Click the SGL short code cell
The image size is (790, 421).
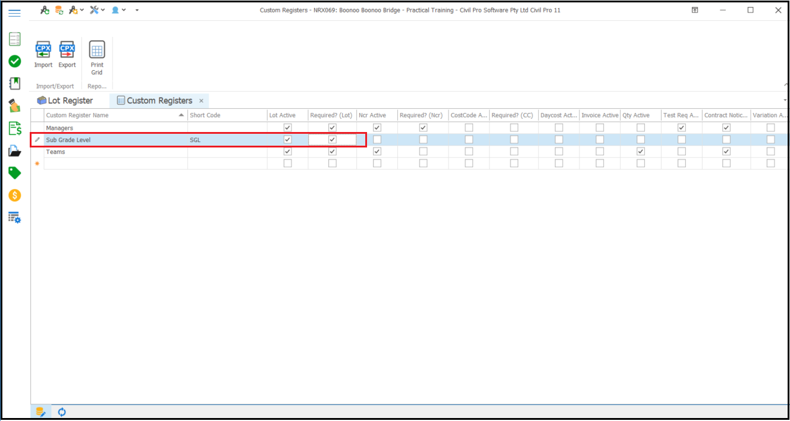226,140
